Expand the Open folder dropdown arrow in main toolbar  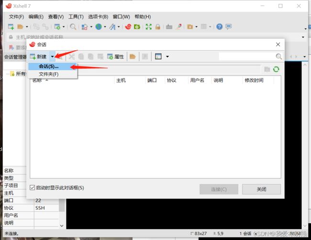(x=27, y=27)
